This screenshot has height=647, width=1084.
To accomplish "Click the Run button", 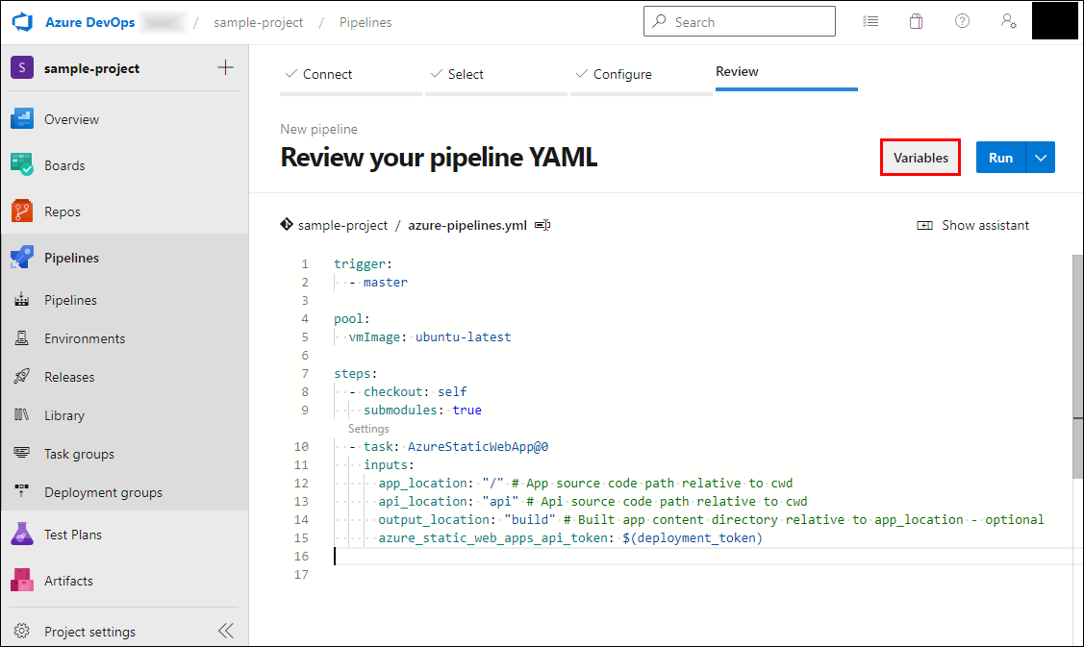I will coord(1000,158).
